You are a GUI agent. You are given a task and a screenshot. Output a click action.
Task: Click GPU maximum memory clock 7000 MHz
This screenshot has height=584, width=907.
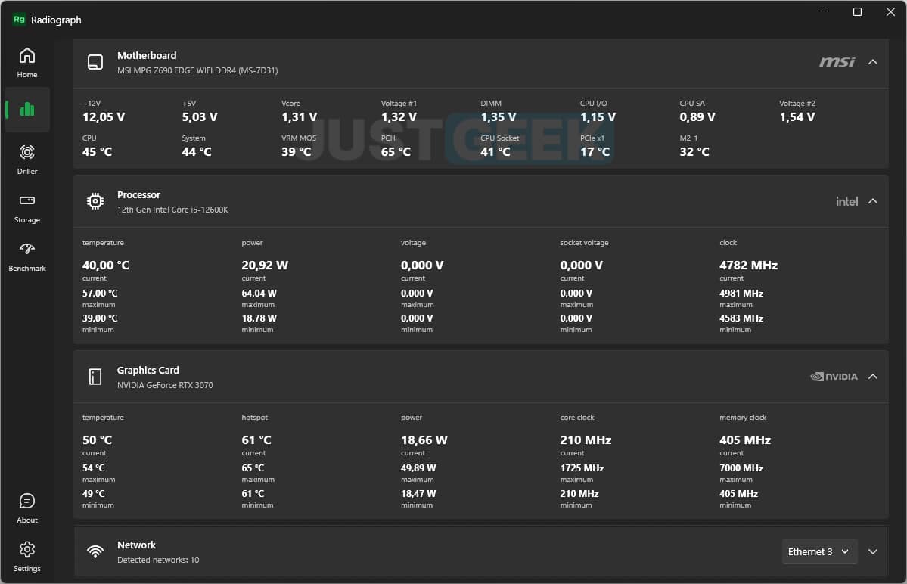(x=741, y=468)
